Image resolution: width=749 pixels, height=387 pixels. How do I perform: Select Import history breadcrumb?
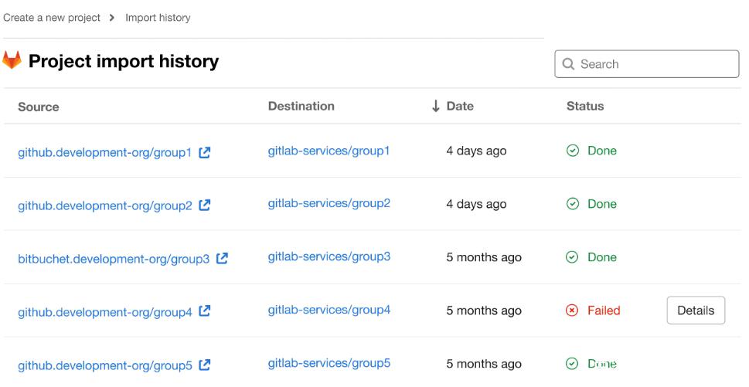coord(158,18)
